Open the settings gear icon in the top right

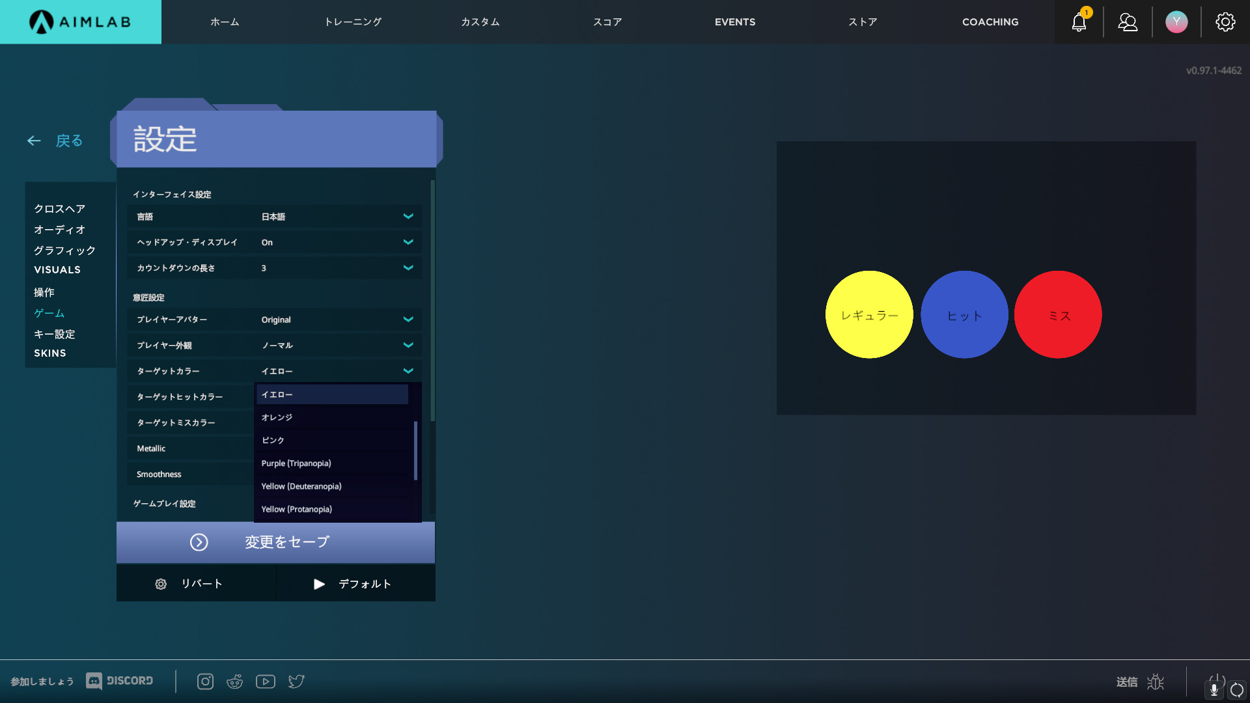pos(1225,22)
